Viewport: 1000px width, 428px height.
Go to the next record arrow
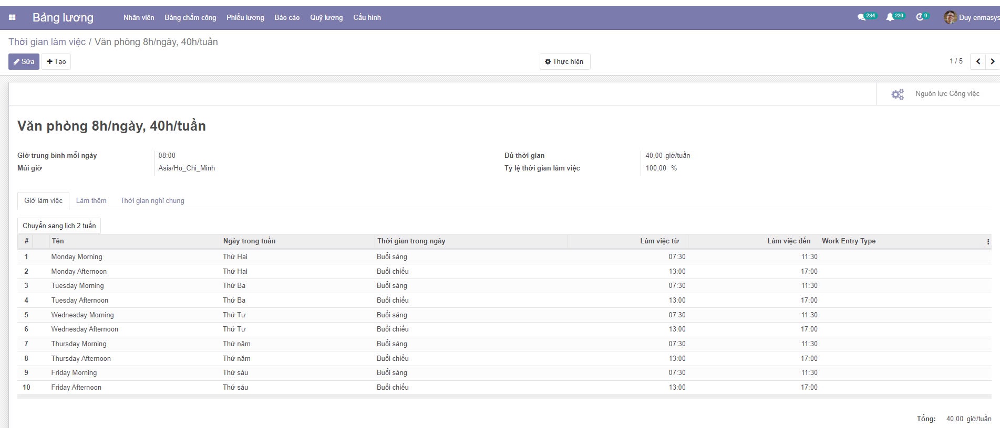click(x=992, y=61)
